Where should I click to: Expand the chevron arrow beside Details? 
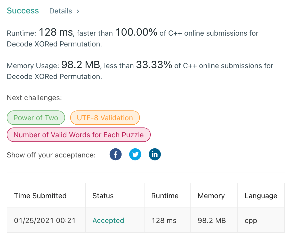pyautogui.click(x=78, y=11)
